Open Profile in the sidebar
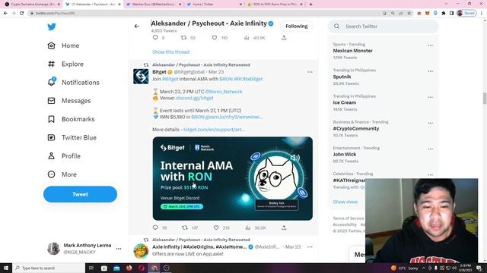The width and height of the screenshot is (487, 273). tap(64, 156)
